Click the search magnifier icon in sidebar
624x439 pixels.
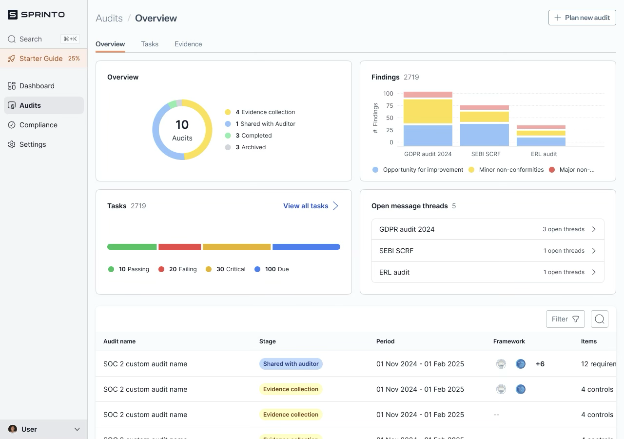(12, 39)
